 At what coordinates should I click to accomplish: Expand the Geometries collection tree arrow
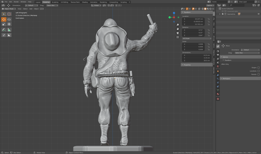(x=220, y=14)
